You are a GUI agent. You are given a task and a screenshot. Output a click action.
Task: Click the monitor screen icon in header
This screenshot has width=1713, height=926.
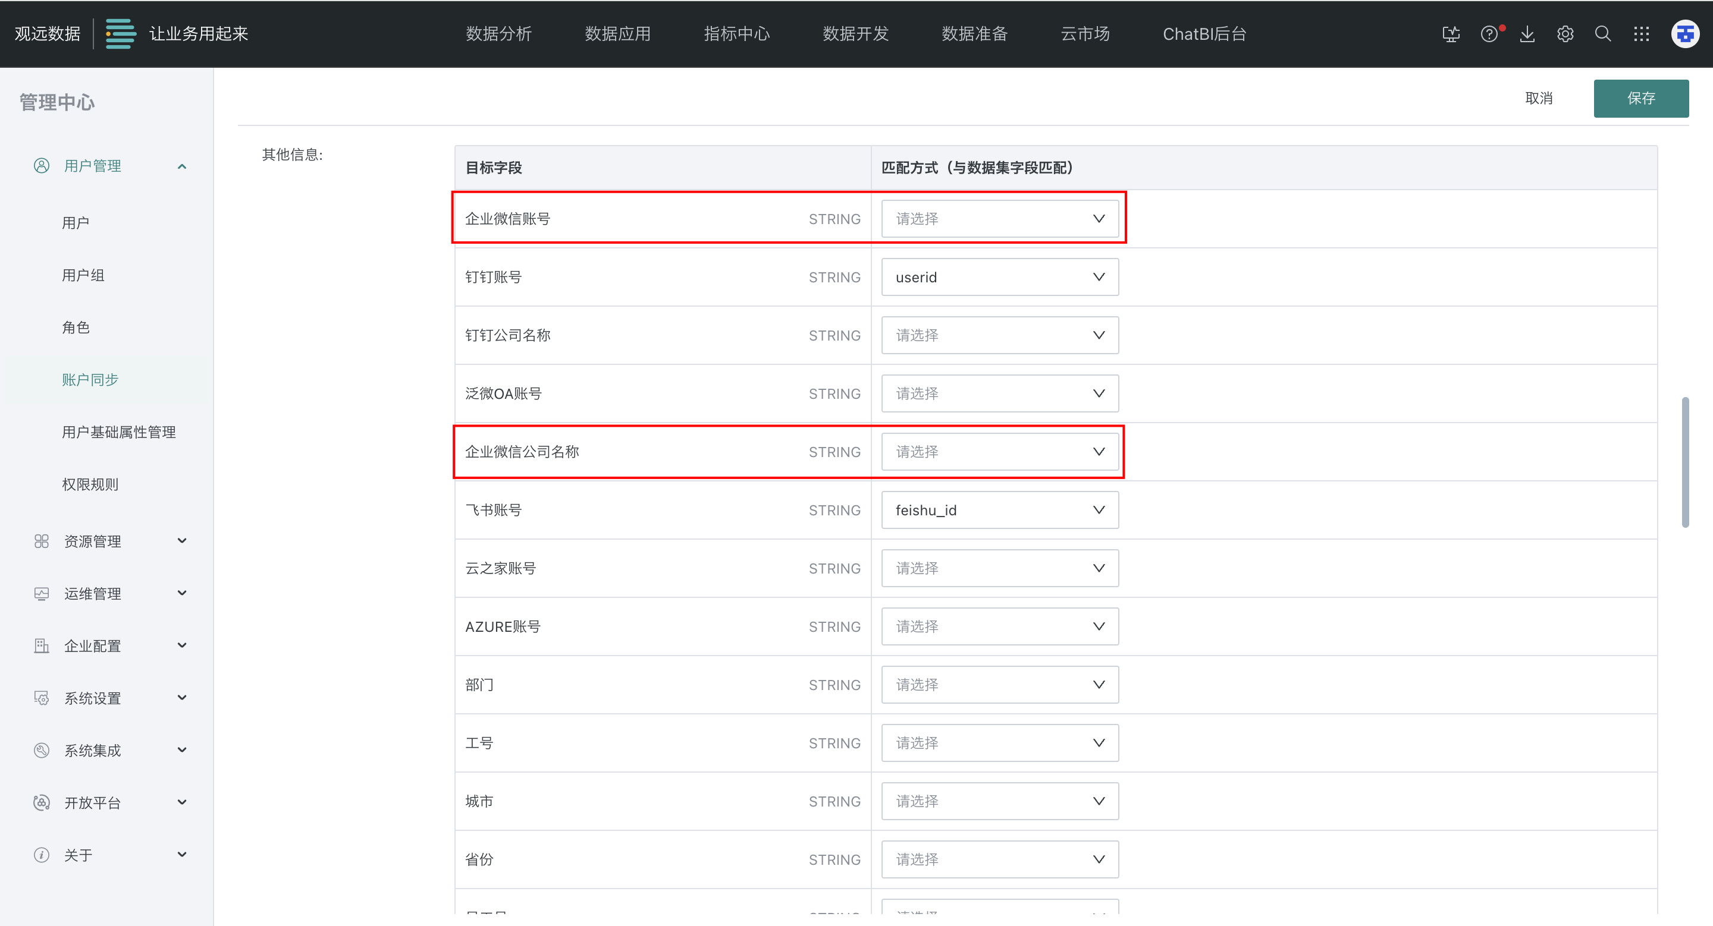(1451, 34)
